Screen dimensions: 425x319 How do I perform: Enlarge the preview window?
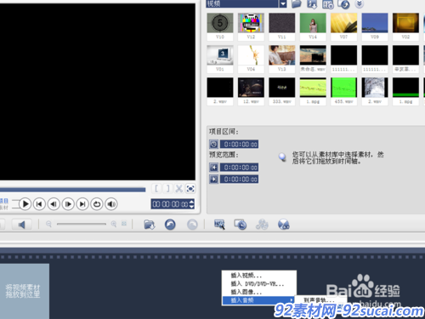point(190,189)
